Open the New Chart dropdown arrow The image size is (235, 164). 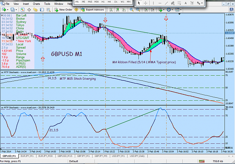click(8, 10)
